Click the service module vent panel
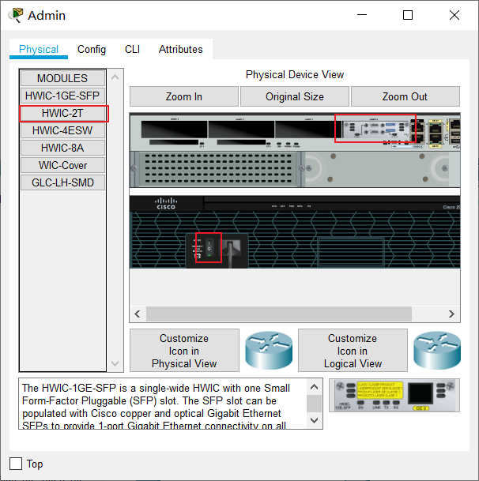This screenshot has width=479, height=481. tap(218, 169)
